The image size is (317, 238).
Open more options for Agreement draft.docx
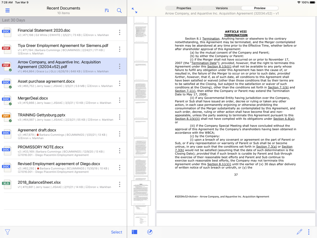tap(120, 134)
